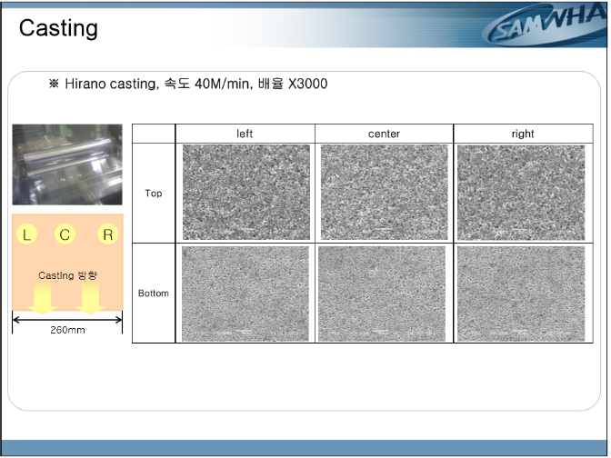Click the center column header
The height and width of the screenshot is (458, 611).
384,134
